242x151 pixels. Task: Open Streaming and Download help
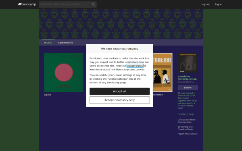pyautogui.click(x=185, y=128)
